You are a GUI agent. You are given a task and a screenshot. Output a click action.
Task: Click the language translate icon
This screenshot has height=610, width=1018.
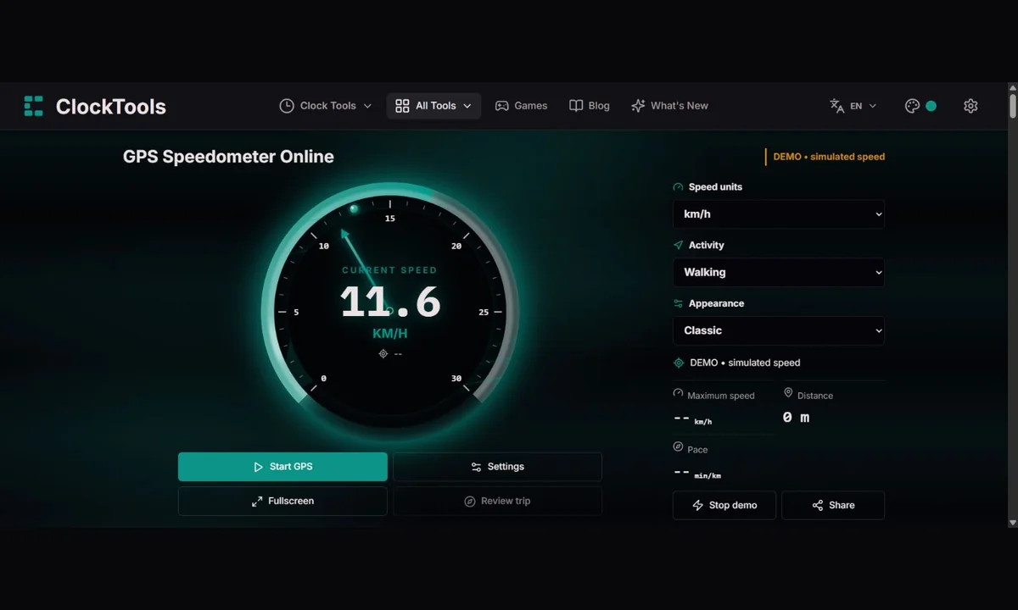tap(836, 106)
